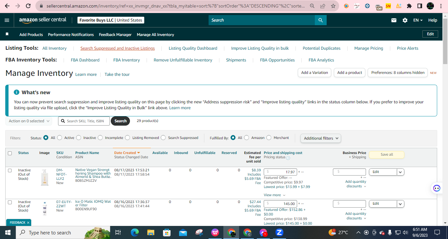Expand the Additional filters dropdown
Screen dimensions: 448x239
coord(321,138)
